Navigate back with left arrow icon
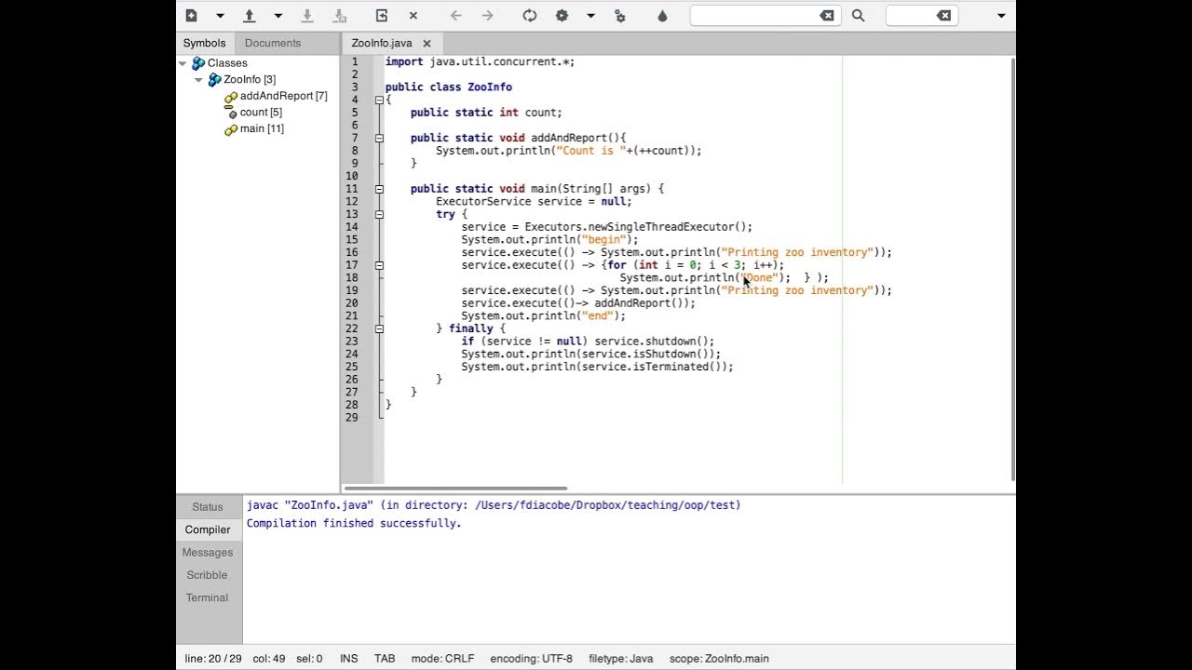Image resolution: width=1192 pixels, height=670 pixels. click(x=455, y=15)
